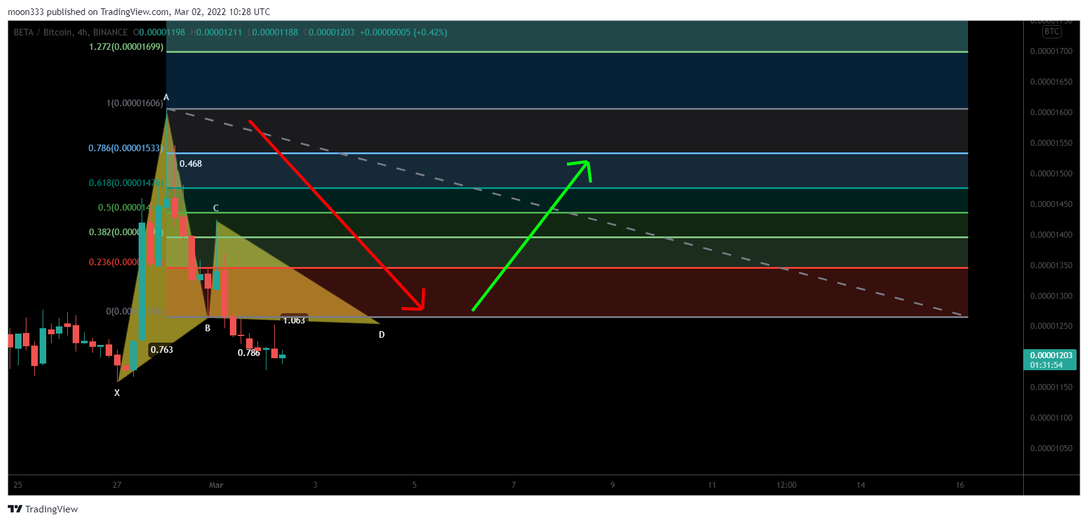Select the current price label 0.00001203
The width and height of the screenshot is (1088, 522).
pos(1051,355)
